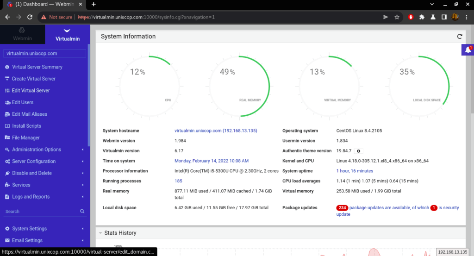Click the Edit Users people icon
Image resolution: width=474 pixels, height=256 pixels.
[7, 102]
